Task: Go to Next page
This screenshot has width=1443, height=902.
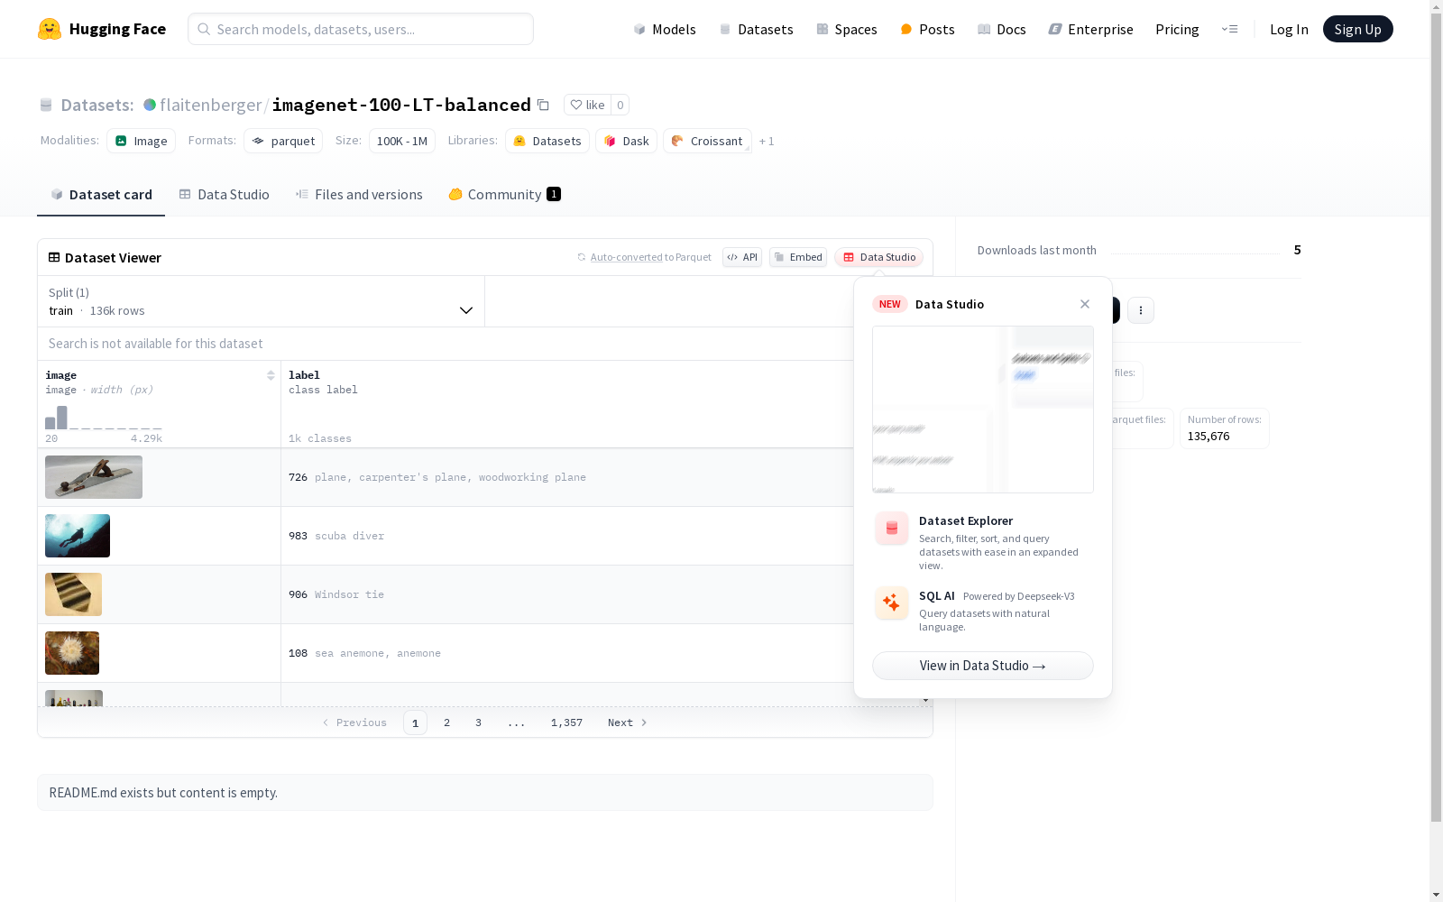Action: click(x=628, y=723)
